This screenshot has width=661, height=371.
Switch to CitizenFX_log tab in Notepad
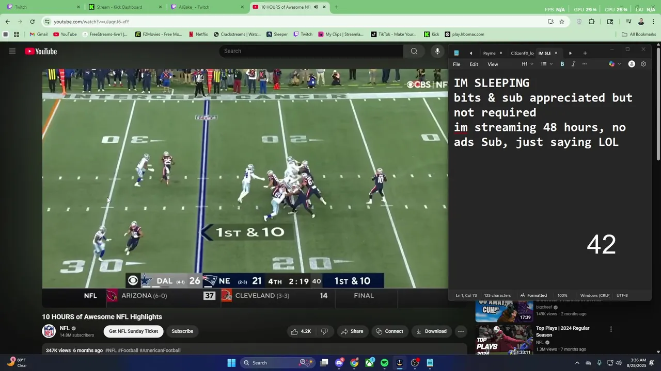522,53
